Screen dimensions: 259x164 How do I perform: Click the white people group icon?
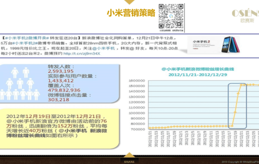tap(20, 83)
